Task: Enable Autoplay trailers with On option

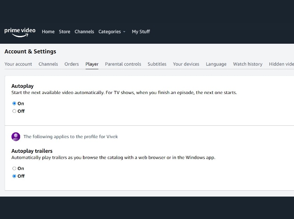Action: [x=14, y=168]
